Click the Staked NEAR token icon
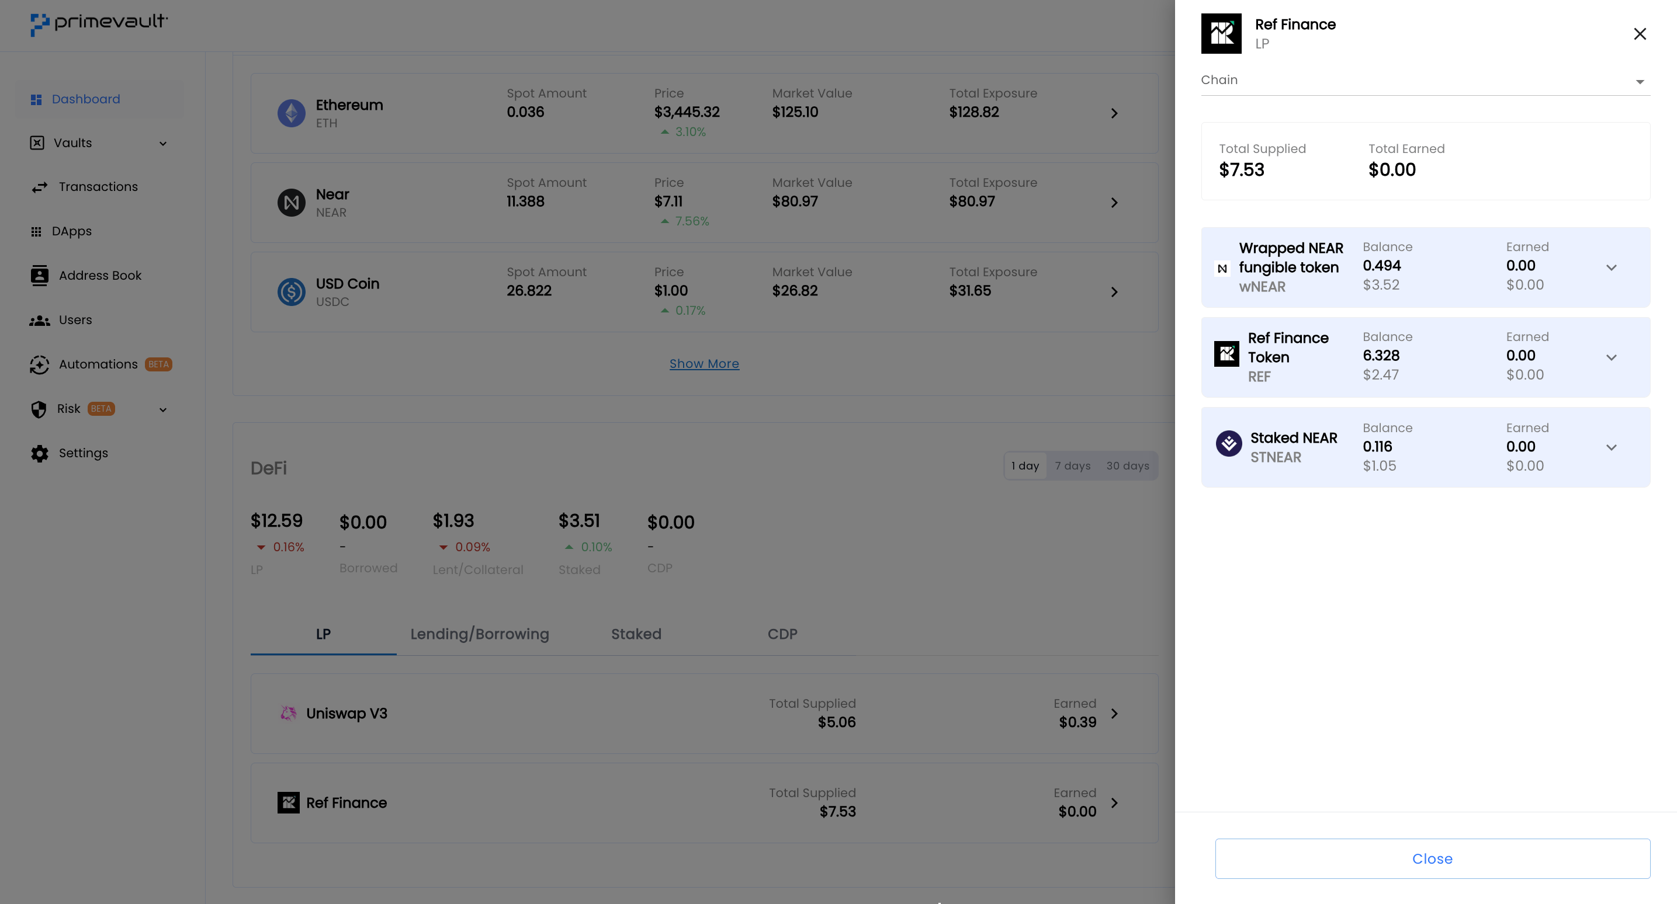Image resolution: width=1677 pixels, height=904 pixels. [1229, 443]
